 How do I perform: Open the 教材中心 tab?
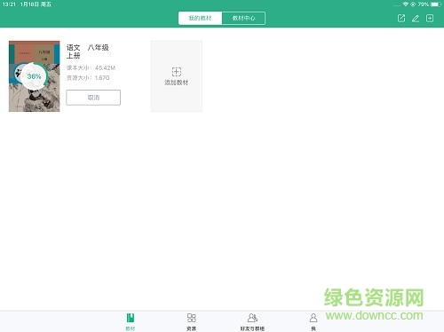243,18
